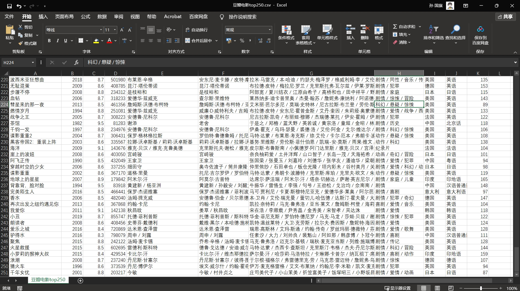The height and width of the screenshot is (291, 520).
Task: Click Find and Select magnifier icon
Action: [455, 29]
